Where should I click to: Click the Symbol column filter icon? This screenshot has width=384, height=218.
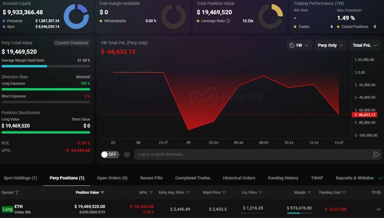[x=17, y=193]
